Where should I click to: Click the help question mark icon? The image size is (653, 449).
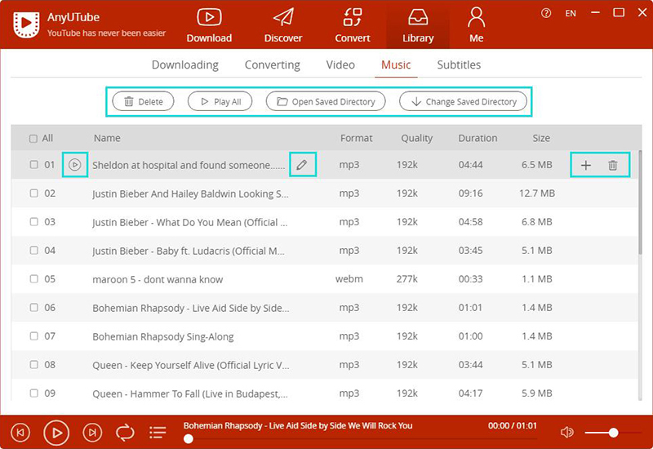[546, 13]
